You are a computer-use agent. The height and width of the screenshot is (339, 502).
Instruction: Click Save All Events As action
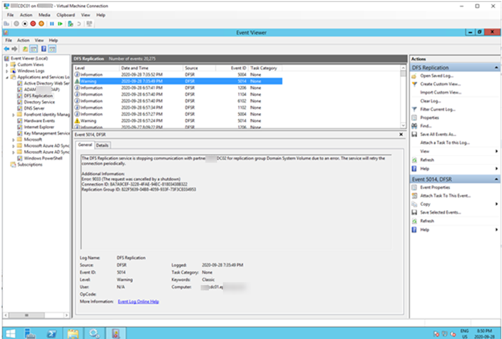point(438,134)
